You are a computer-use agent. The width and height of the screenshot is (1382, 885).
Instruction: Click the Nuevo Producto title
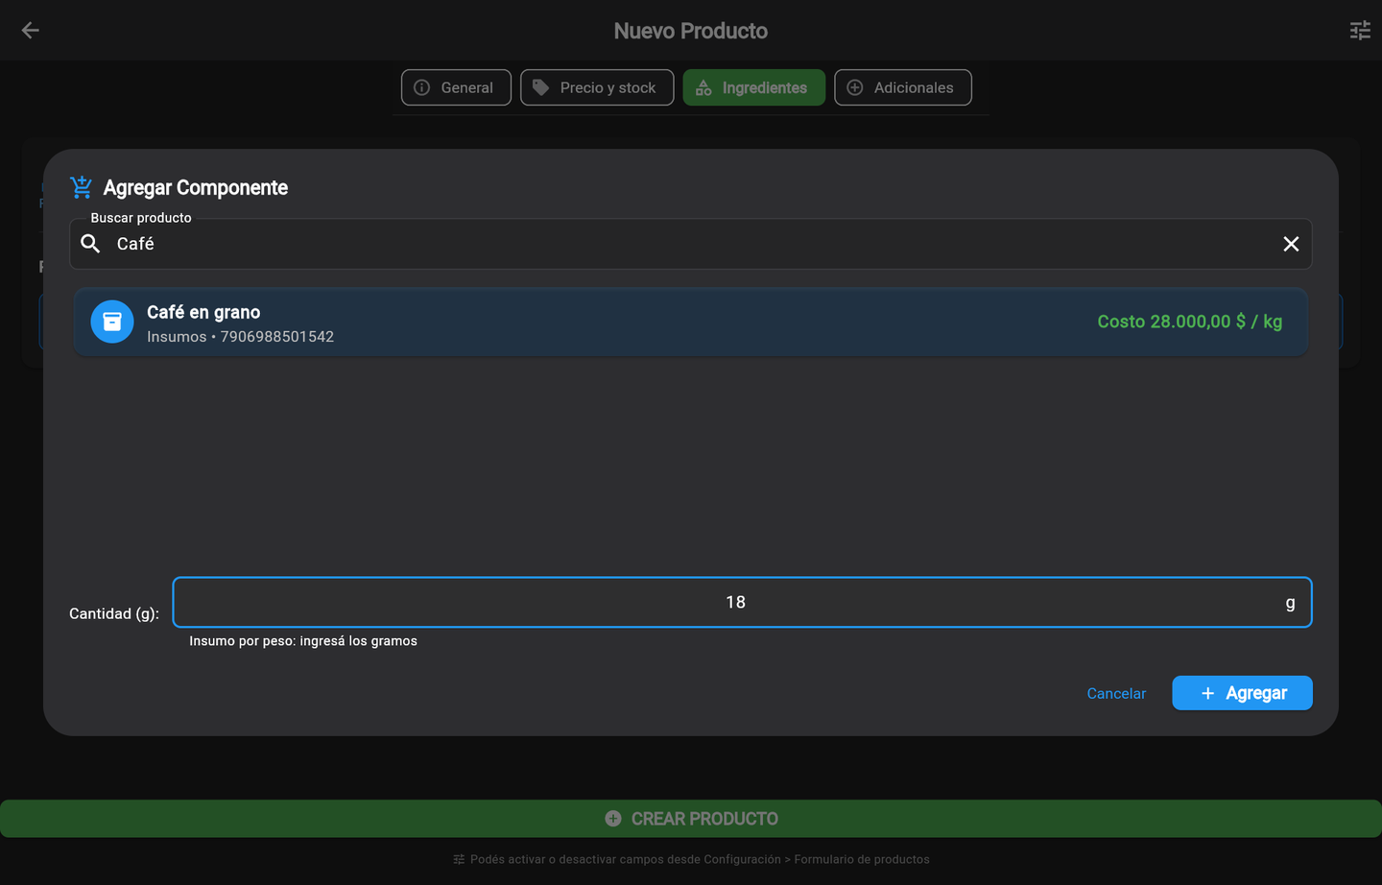(691, 31)
